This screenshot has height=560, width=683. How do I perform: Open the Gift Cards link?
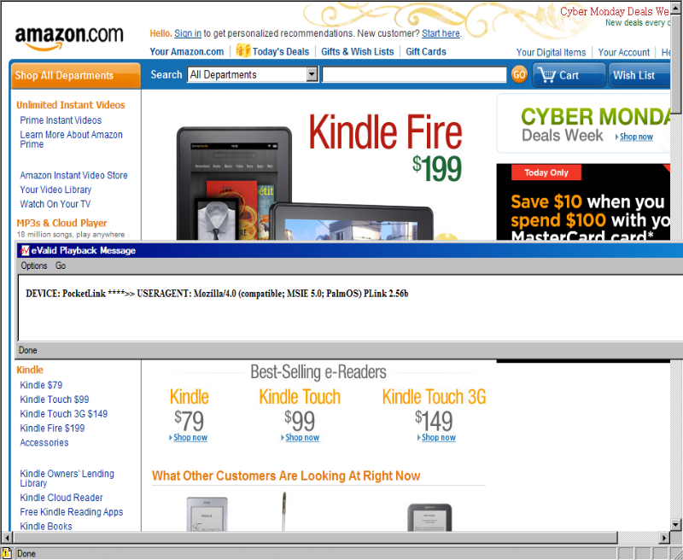[x=425, y=51]
